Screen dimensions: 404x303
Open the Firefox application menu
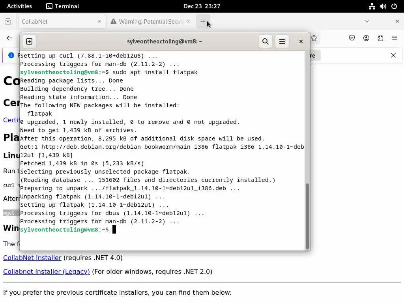pyautogui.click(x=395, y=38)
